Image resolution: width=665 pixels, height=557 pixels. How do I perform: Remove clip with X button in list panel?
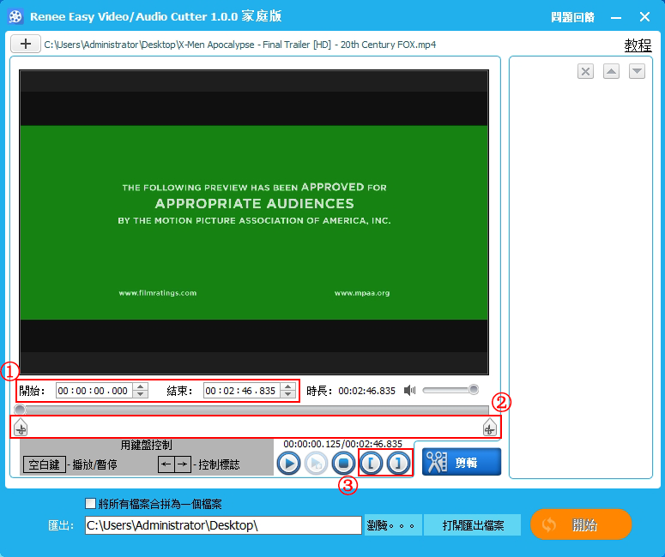[x=585, y=72]
